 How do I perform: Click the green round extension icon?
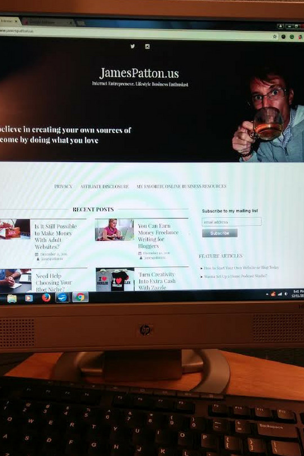tap(292, 37)
